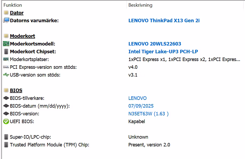Click the LENOVO 20WLS22603 model link
Viewport: 245px width, 159px height.
coord(155,44)
